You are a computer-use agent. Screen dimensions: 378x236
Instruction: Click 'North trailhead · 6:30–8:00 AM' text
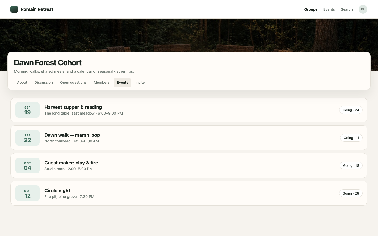(72, 141)
